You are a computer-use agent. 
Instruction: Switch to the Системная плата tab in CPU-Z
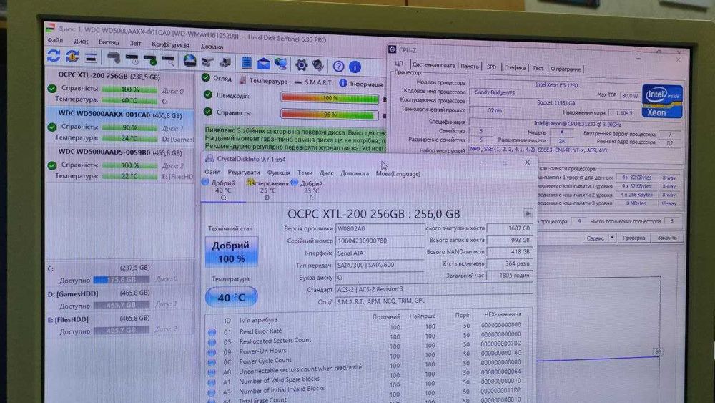click(x=434, y=65)
